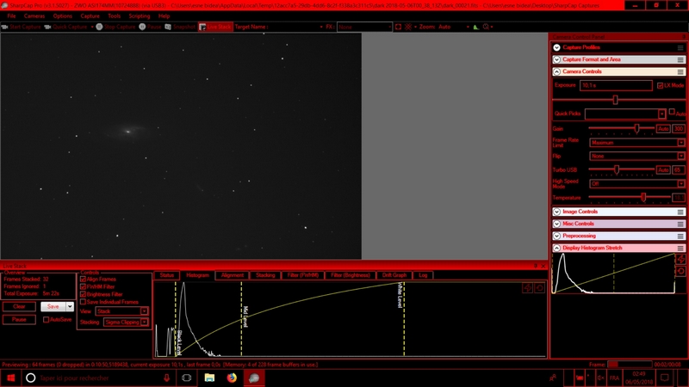This screenshot has width=689, height=387.
Task: Open the Capture Profiles hamburger menu
Action: [680, 47]
